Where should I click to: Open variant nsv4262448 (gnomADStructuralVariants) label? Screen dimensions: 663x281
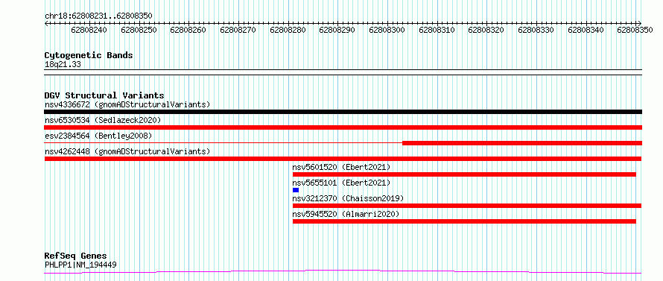tap(127, 151)
